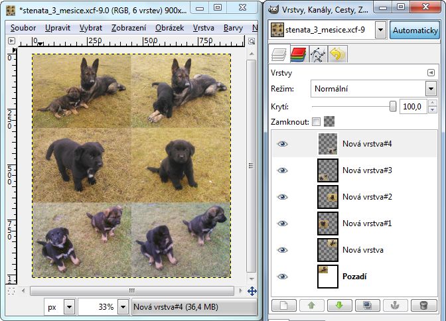Click the Automaticky button

pos(415,30)
